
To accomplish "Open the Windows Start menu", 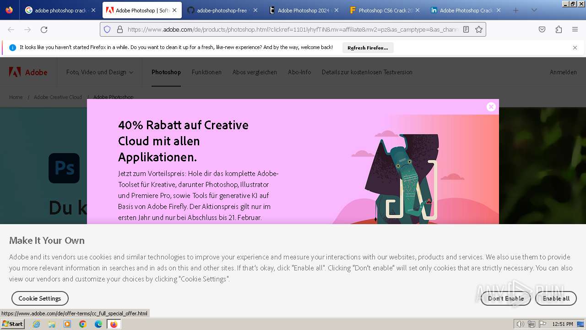I will point(13,324).
